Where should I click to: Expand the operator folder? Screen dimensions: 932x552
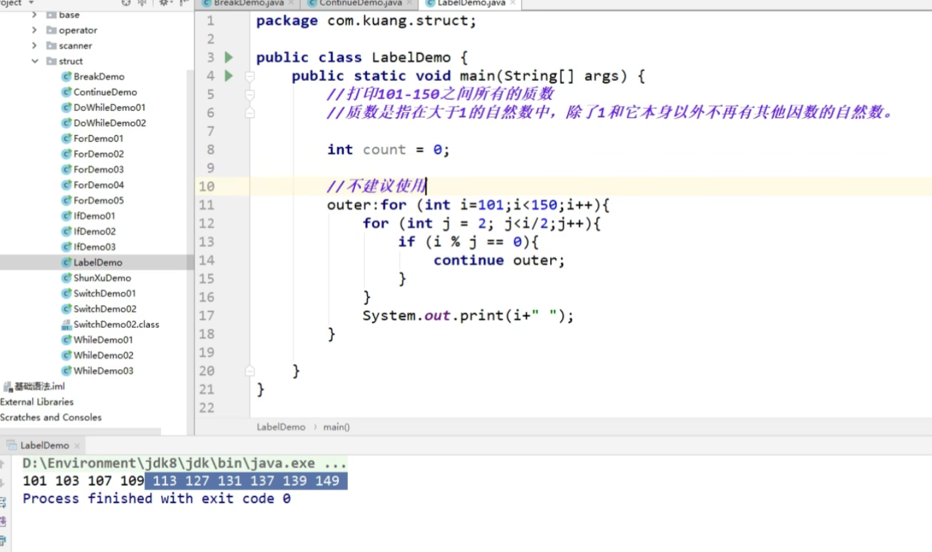click(x=34, y=30)
